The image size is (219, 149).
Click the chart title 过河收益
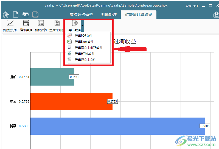click(125, 42)
